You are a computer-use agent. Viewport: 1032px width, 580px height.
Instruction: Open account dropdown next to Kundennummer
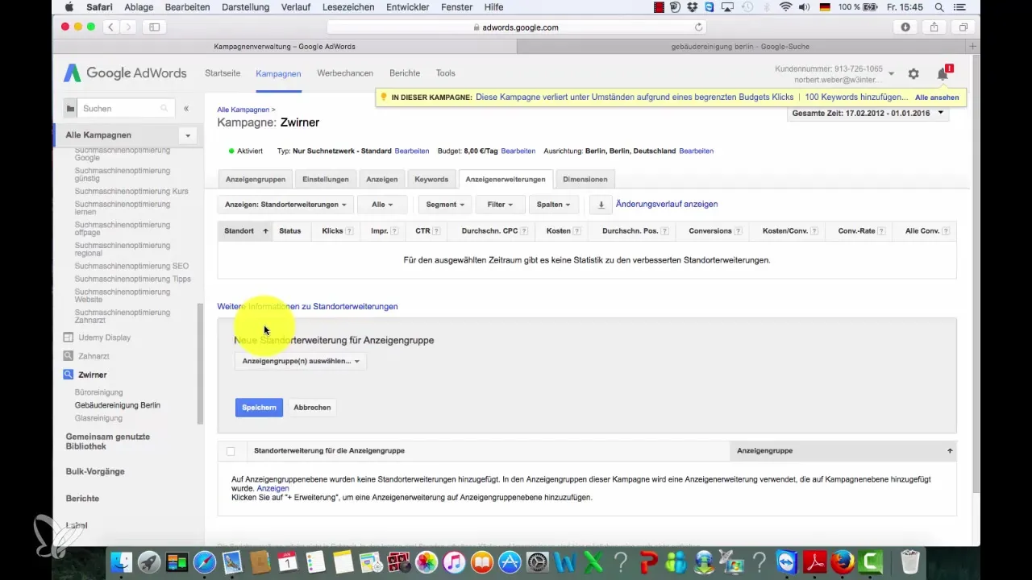point(891,74)
